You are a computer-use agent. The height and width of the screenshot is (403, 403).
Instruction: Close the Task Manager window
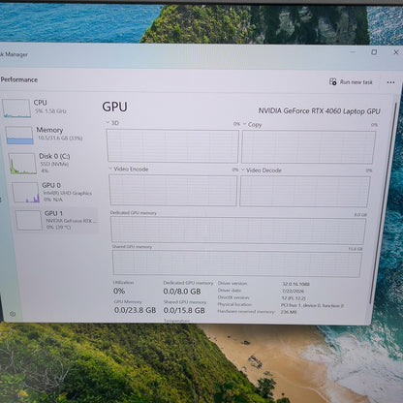click(396, 52)
